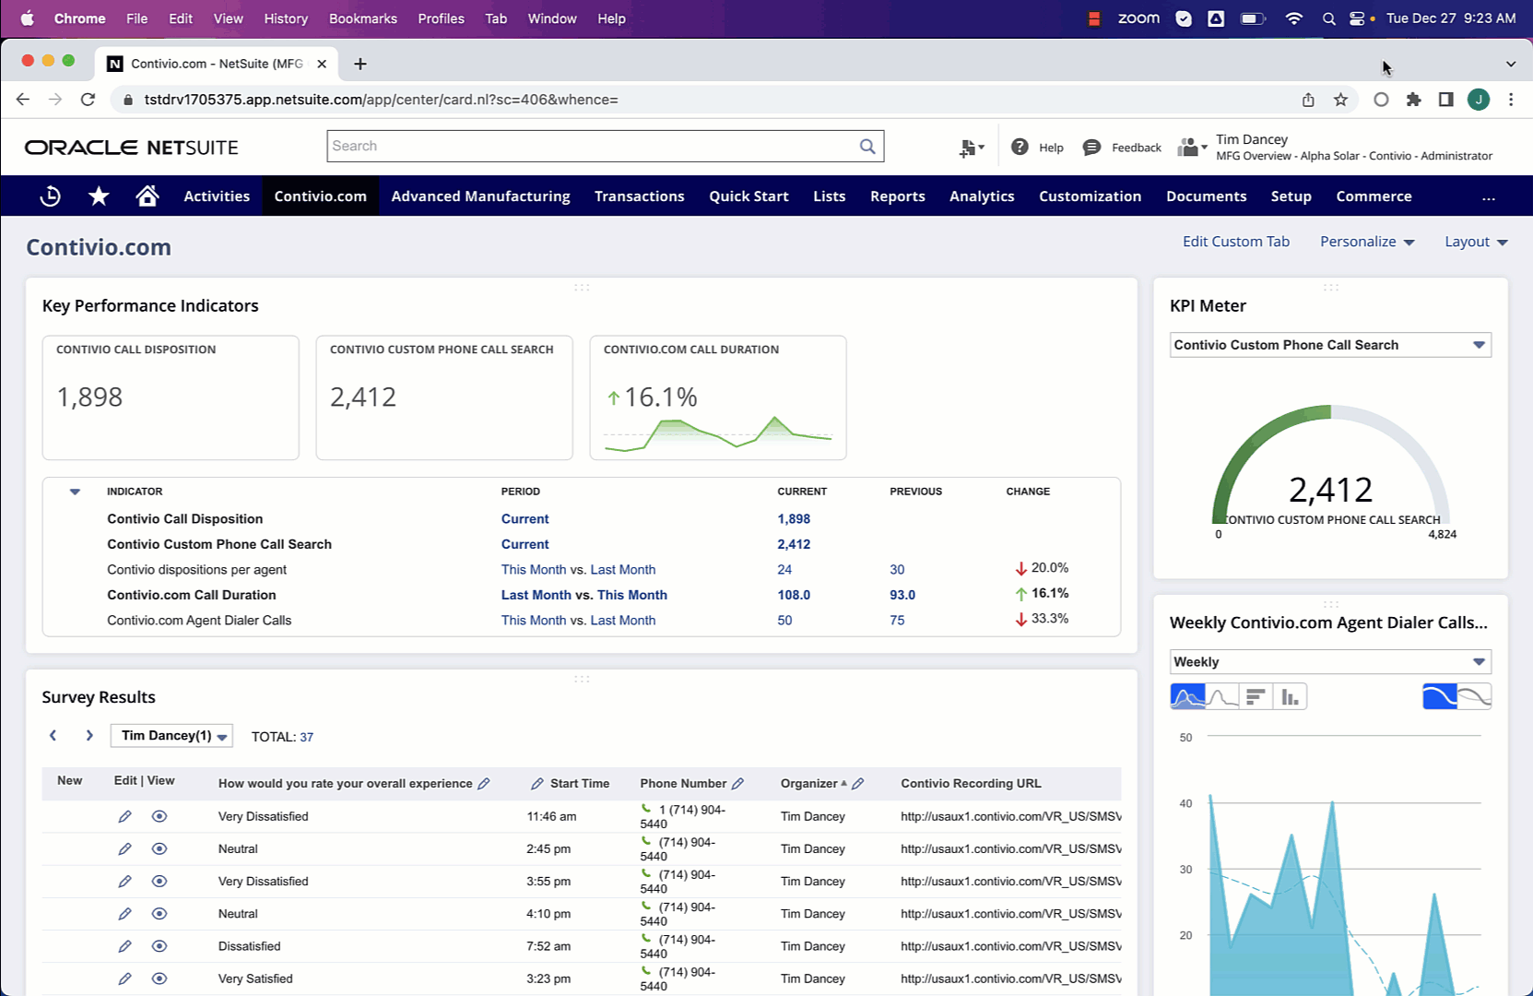The width and height of the screenshot is (1533, 996).
Task: Toggle the solid trend line display option
Action: coord(1440,697)
